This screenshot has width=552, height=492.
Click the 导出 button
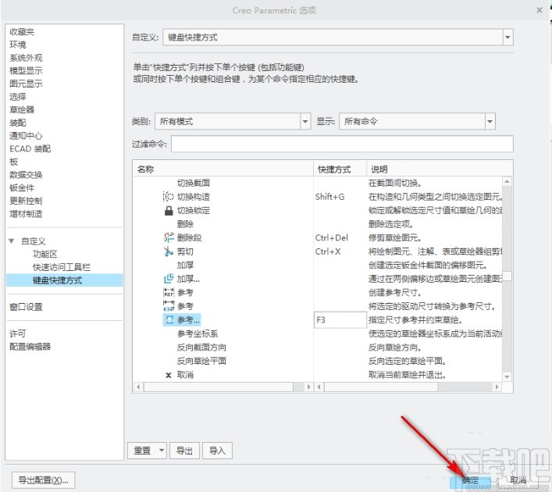click(x=184, y=451)
